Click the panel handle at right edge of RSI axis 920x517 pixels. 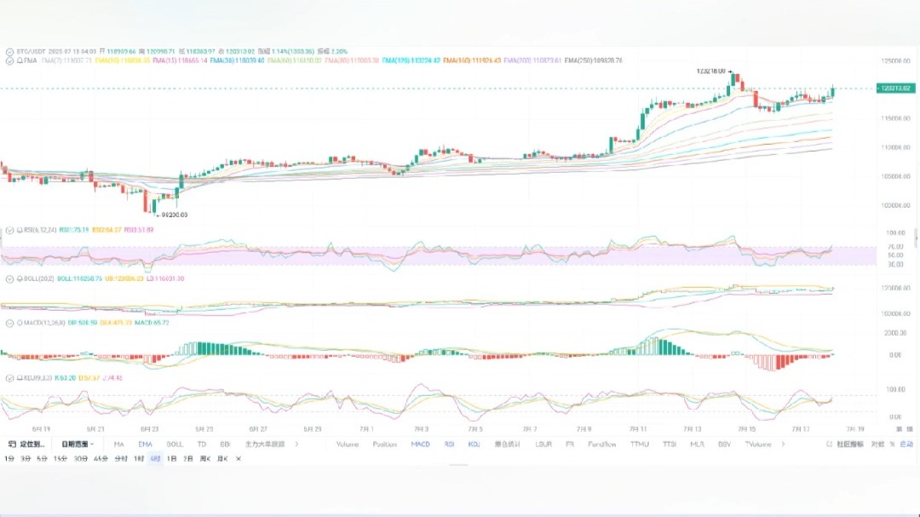click(917, 237)
